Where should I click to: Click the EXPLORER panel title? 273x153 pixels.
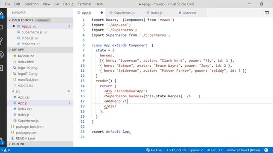19,13
